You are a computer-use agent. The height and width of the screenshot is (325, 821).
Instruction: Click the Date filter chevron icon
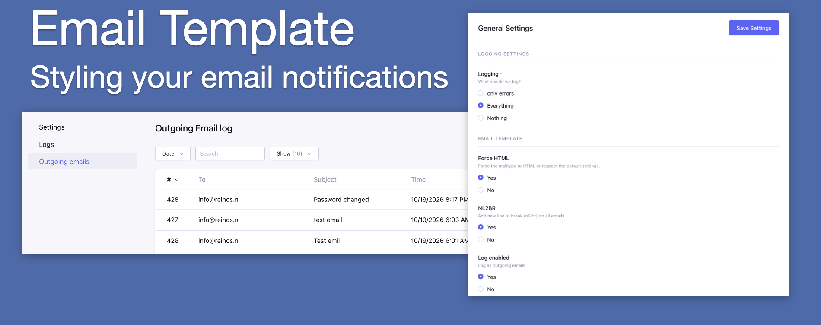tap(181, 154)
